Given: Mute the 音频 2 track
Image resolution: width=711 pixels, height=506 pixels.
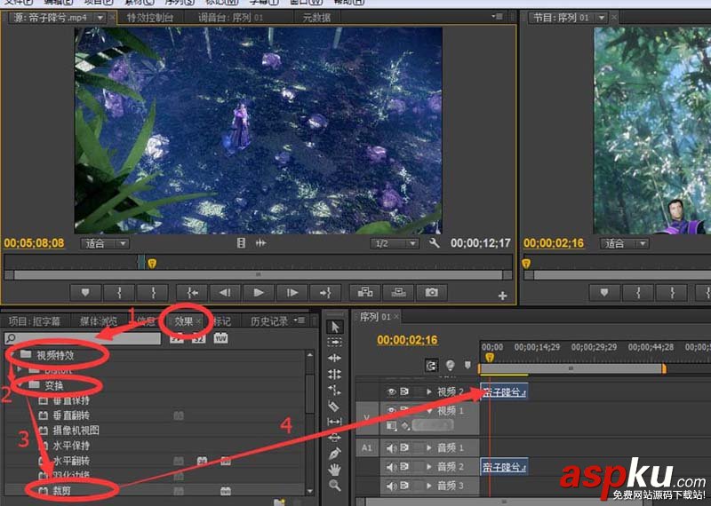Looking at the screenshot, I should [x=391, y=467].
